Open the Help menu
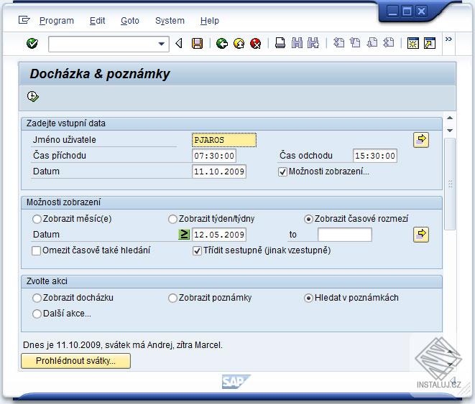 210,21
